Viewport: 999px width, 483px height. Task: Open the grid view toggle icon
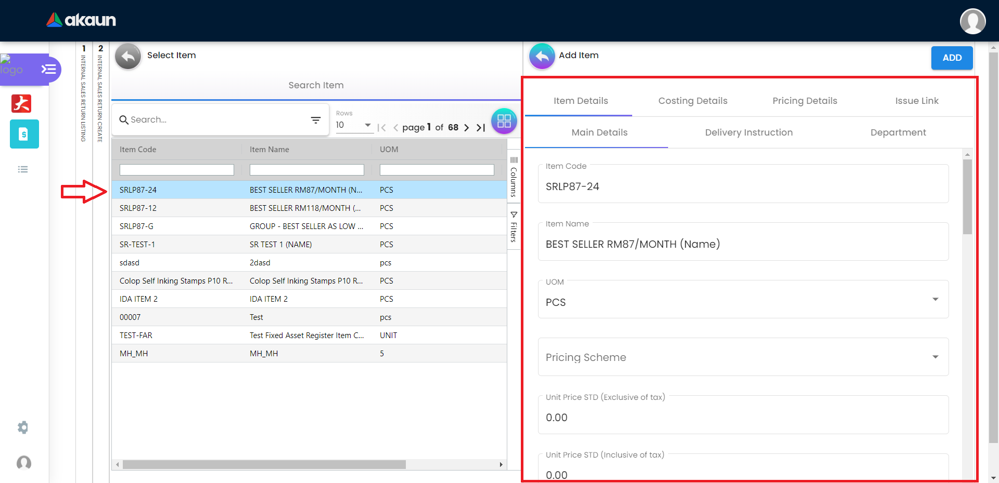click(x=504, y=121)
